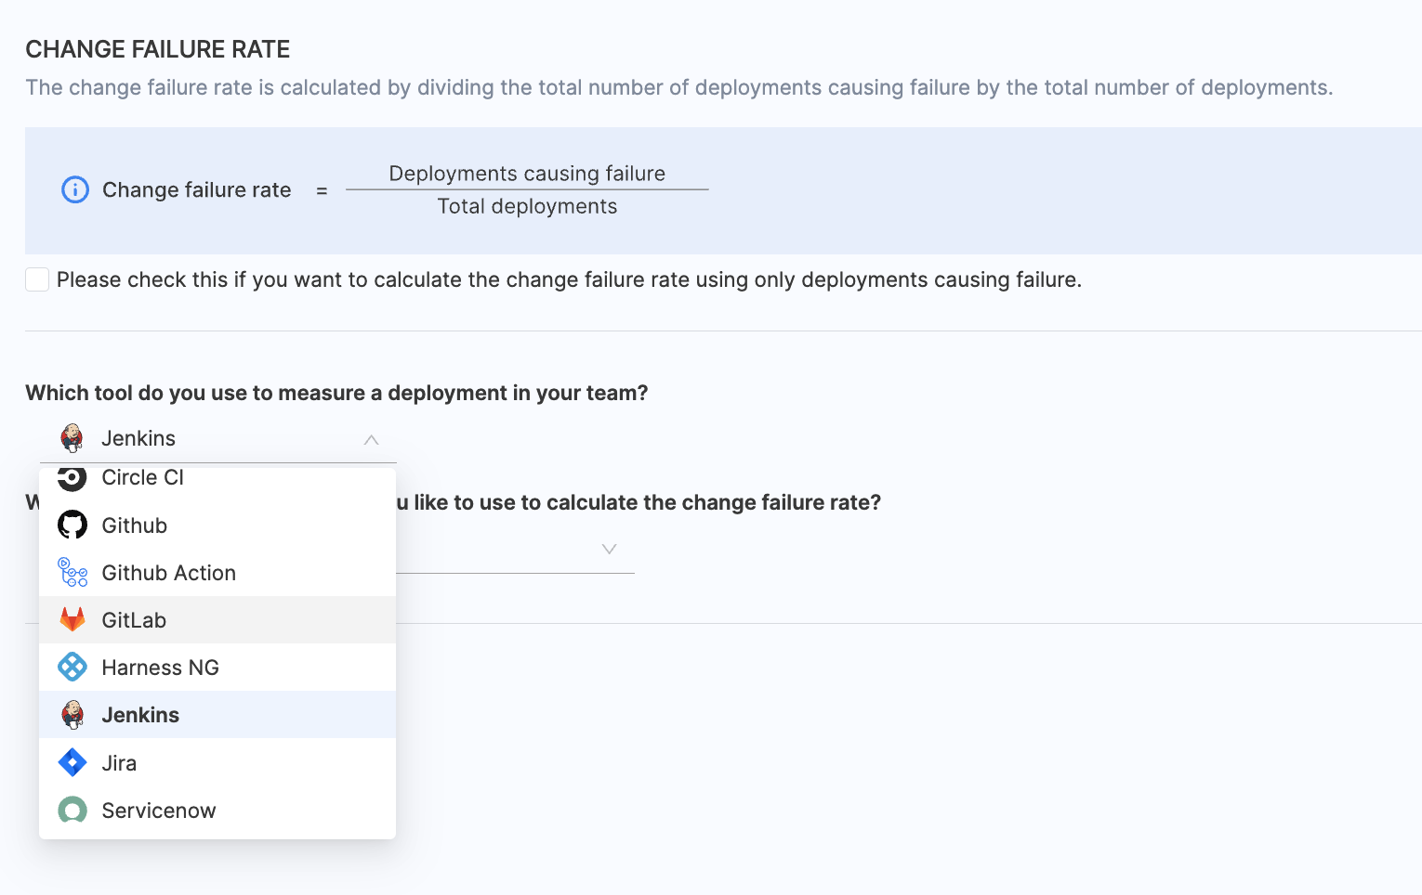Pick the green Servicenow logo icon
Image resolution: width=1422 pixels, height=895 pixels.
(x=72, y=811)
